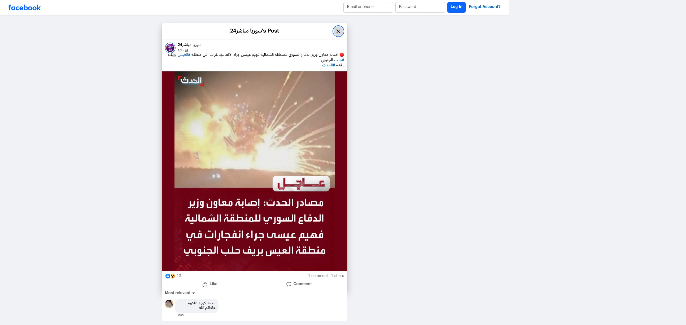This screenshot has height=325, width=686.
Task: Open the explosion breaking-news image
Action: (x=254, y=171)
